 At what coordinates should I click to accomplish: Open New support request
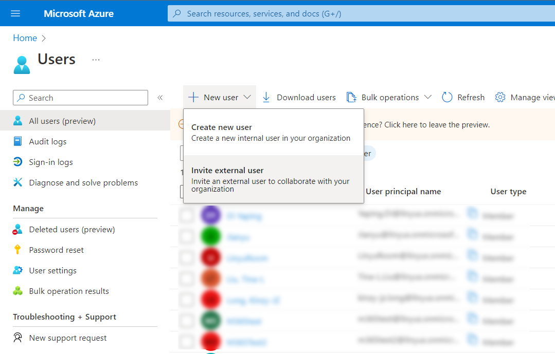[x=67, y=338]
